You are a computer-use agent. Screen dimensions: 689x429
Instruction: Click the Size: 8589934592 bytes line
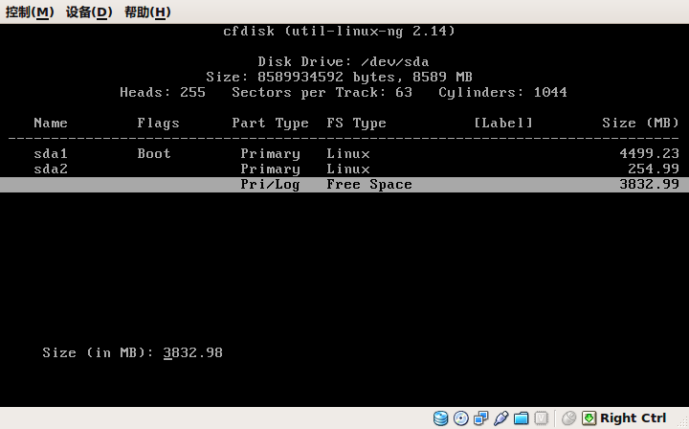[x=339, y=77]
